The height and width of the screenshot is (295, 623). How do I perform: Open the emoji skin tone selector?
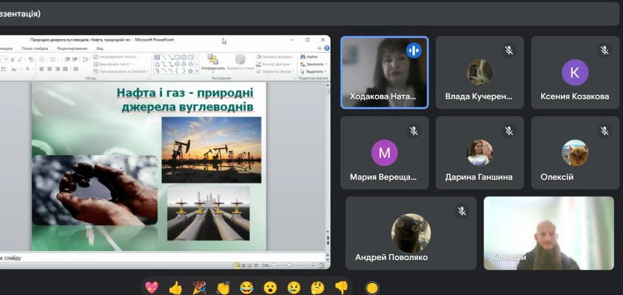pyautogui.click(x=372, y=288)
